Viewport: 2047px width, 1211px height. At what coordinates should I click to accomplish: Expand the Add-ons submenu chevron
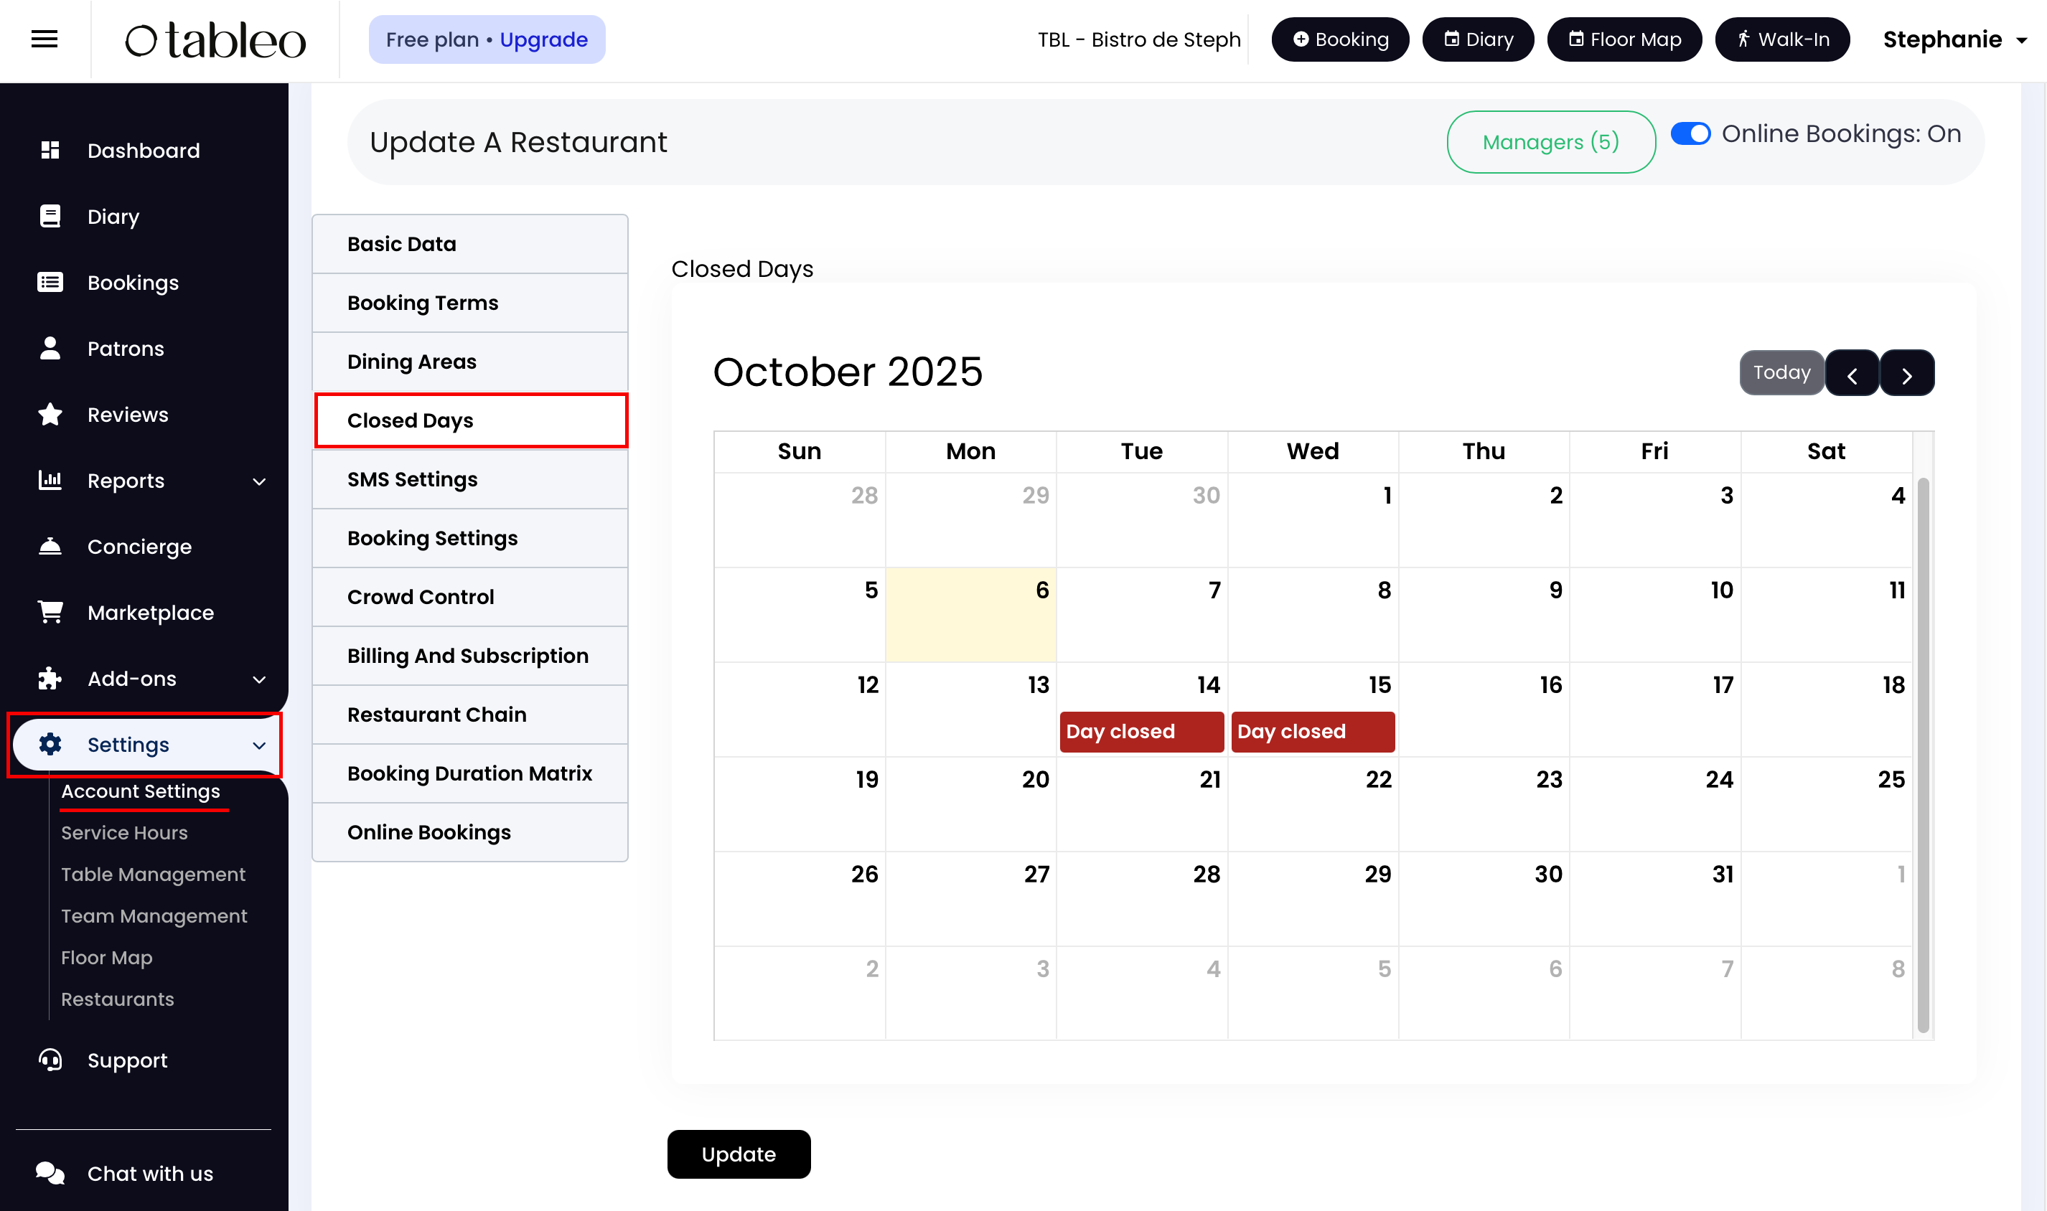pos(258,679)
